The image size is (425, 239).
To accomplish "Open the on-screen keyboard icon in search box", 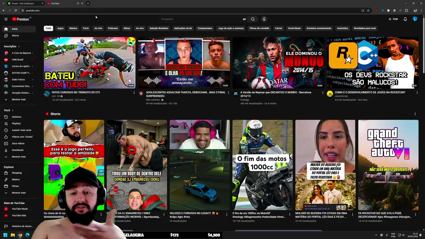I will [x=244, y=19].
